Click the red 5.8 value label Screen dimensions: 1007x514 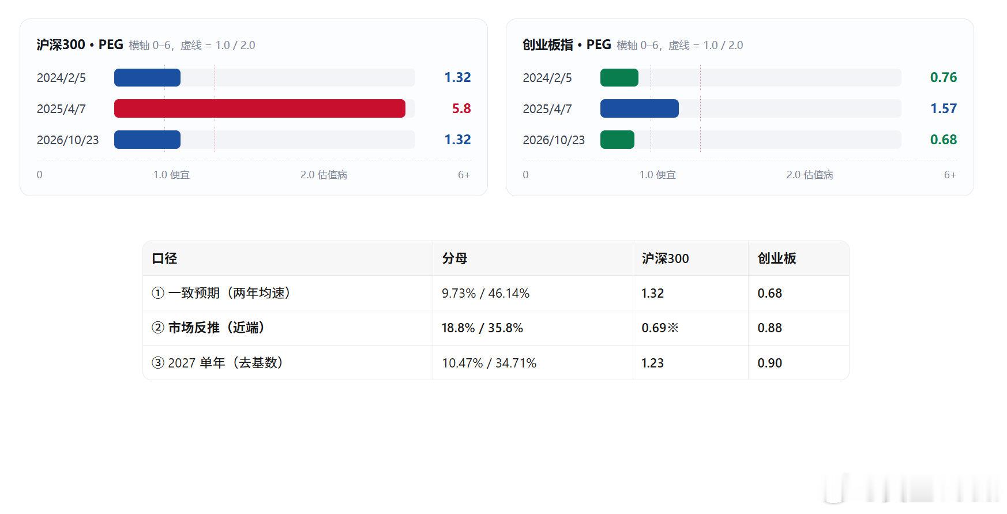461,108
